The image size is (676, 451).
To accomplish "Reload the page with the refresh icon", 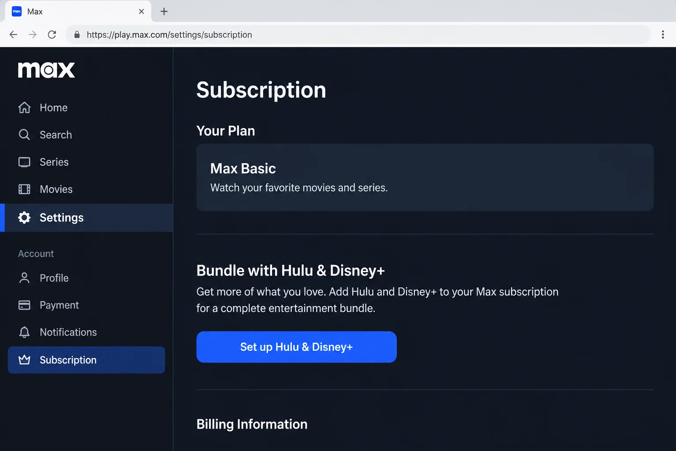I will (52, 35).
